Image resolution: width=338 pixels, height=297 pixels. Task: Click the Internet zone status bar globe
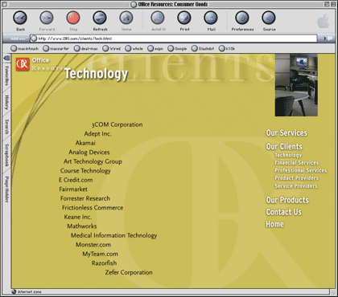14,291
